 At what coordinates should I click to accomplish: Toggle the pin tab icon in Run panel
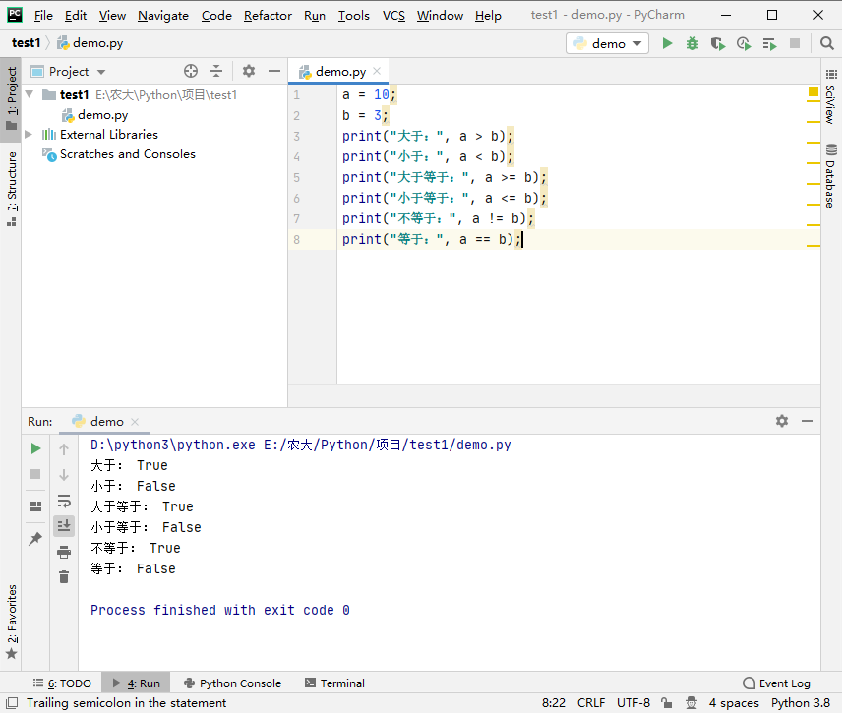(x=35, y=539)
